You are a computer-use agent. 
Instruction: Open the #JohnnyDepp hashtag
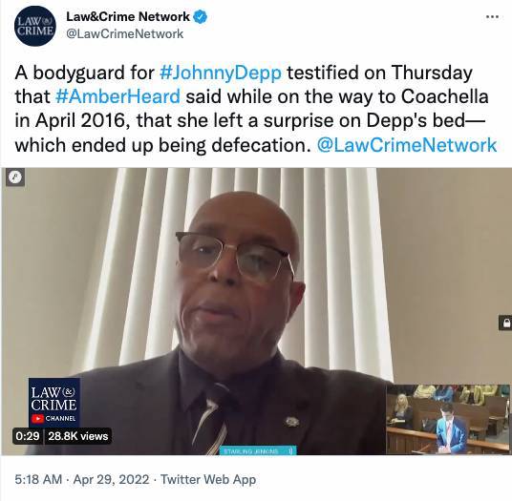[221, 73]
